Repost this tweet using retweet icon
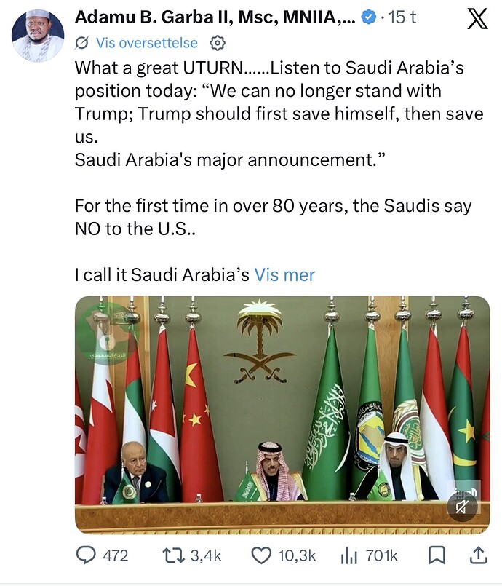The image size is (502, 586). click(x=173, y=555)
